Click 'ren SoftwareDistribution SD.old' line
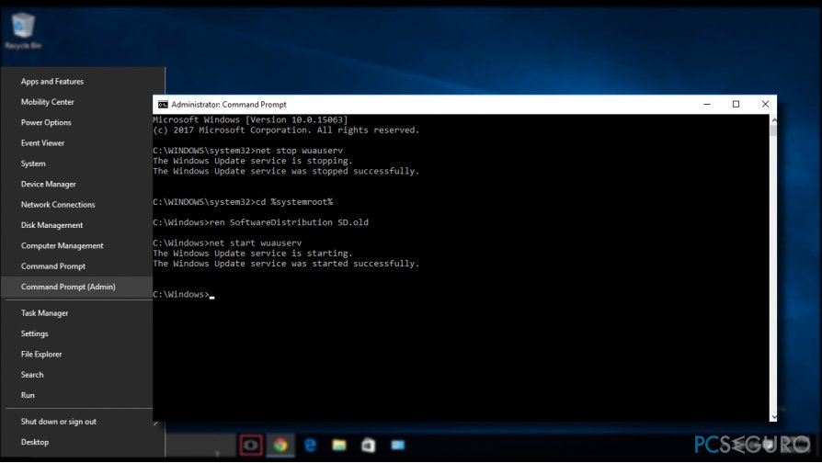The image size is (822, 463). 260,222
